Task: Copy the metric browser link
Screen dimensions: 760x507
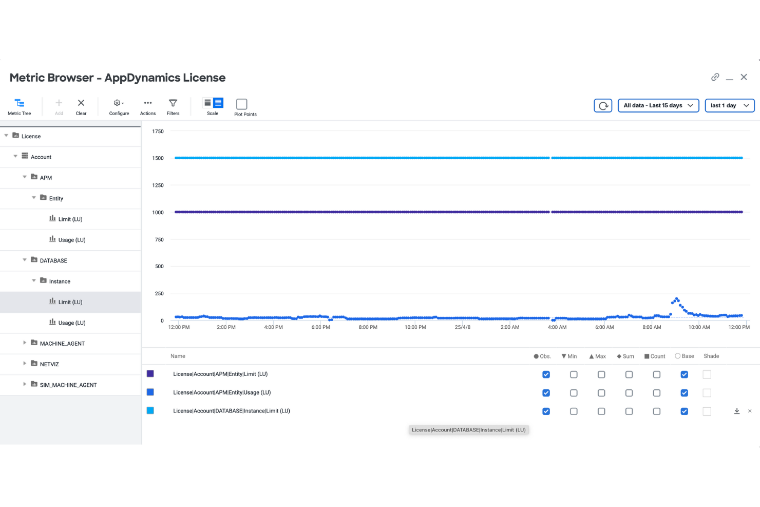Action: click(x=715, y=77)
